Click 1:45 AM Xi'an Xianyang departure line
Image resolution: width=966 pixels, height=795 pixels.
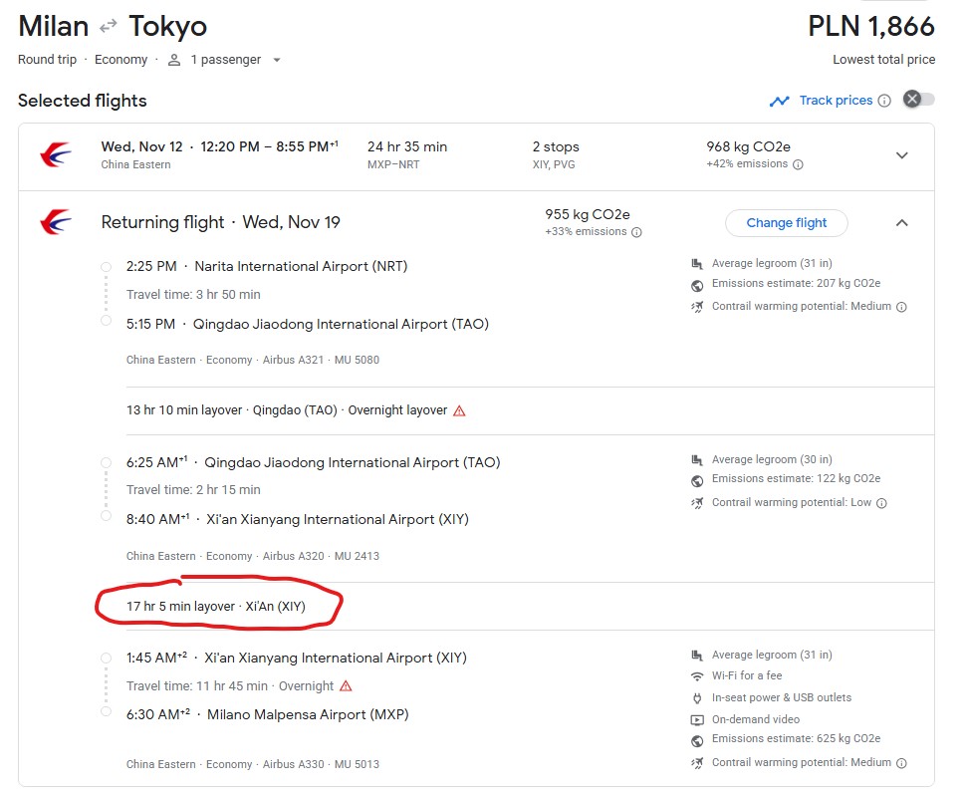[297, 658]
